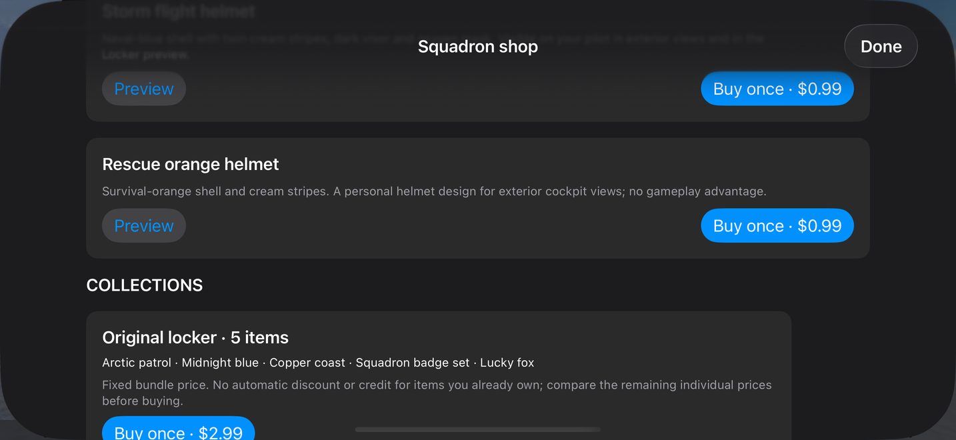
Task: Preview the Rescue orange helmet
Action: click(144, 225)
